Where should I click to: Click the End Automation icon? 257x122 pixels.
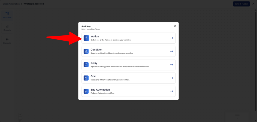[x=86, y=91]
